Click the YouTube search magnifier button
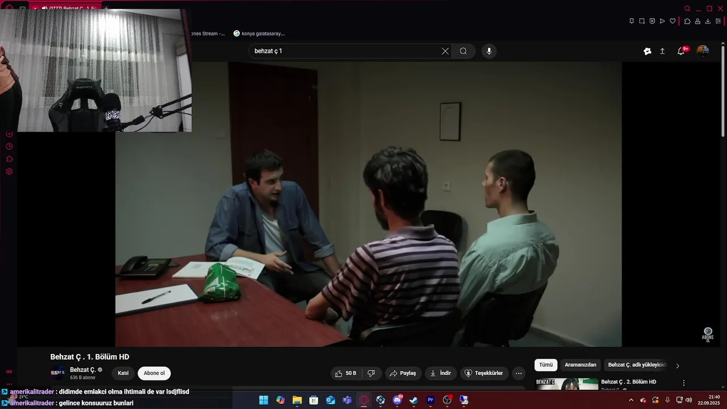 463,51
